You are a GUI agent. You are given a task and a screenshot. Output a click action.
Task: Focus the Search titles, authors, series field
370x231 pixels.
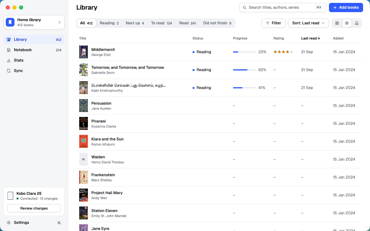[283, 8]
